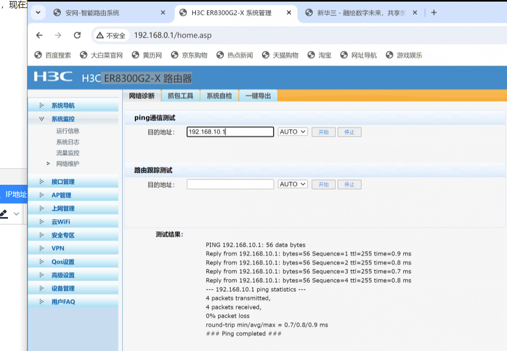Image resolution: width=507 pixels, height=351 pixels.
Task: Expand the 设备管理 menu
Action: click(73, 288)
